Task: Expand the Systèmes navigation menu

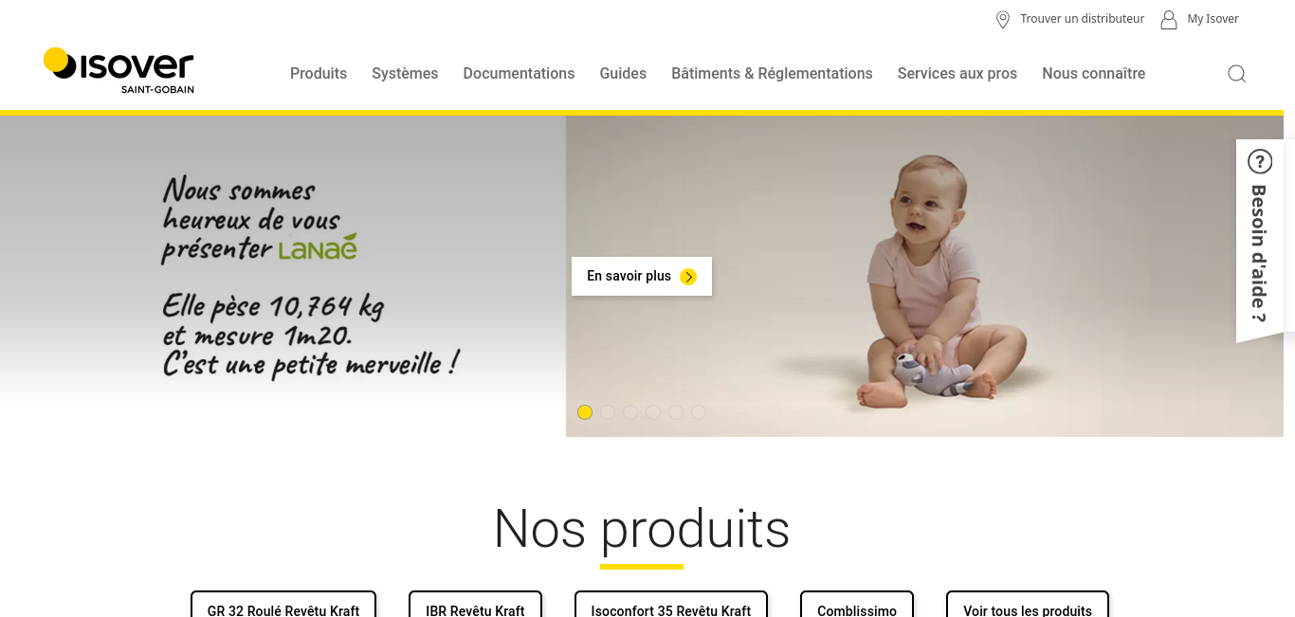Action: tap(405, 74)
